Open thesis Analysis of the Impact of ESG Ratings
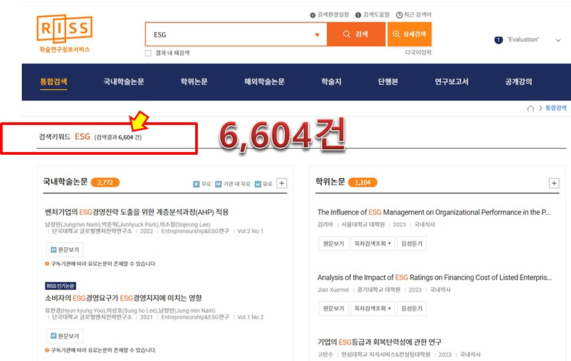The width and height of the screenshot is (571, 361). click(435, 277)
